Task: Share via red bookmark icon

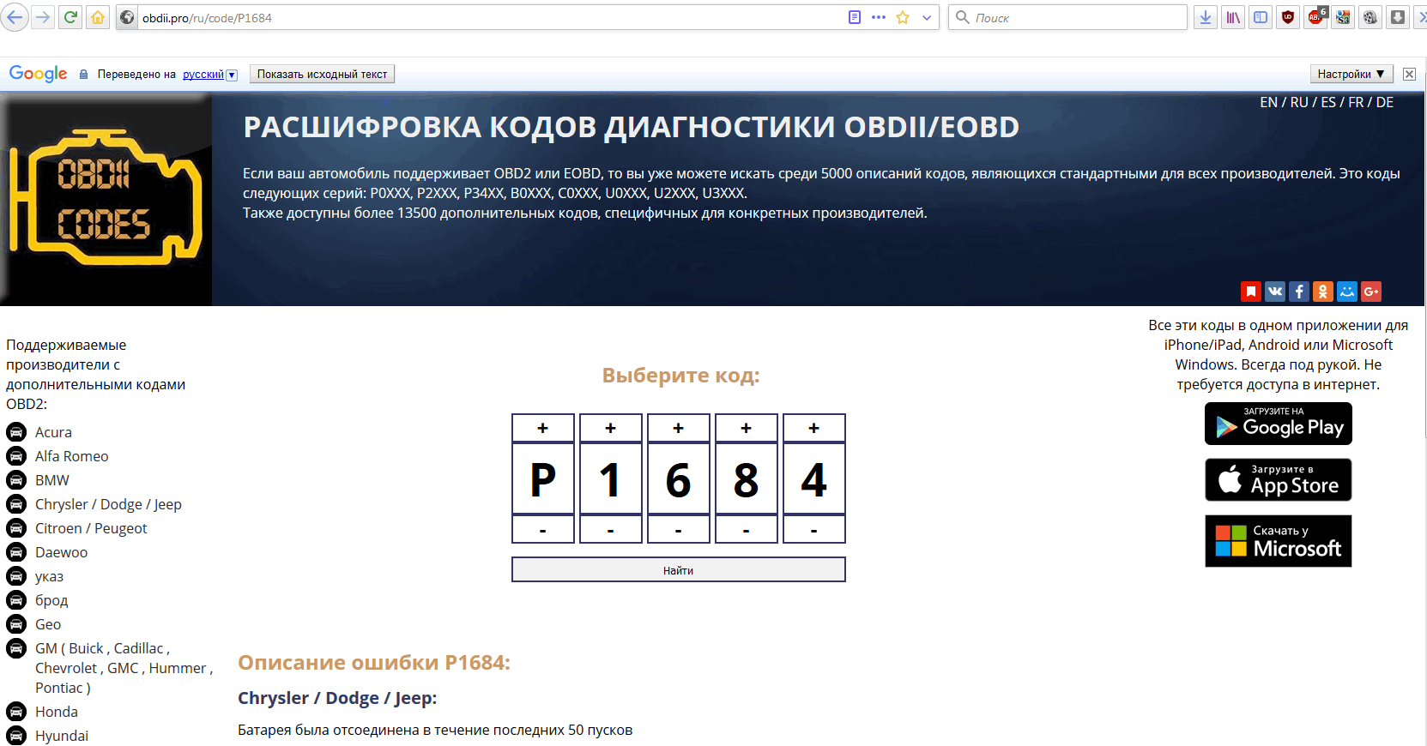Action: pyautogui.click(x=1251, y=292)
